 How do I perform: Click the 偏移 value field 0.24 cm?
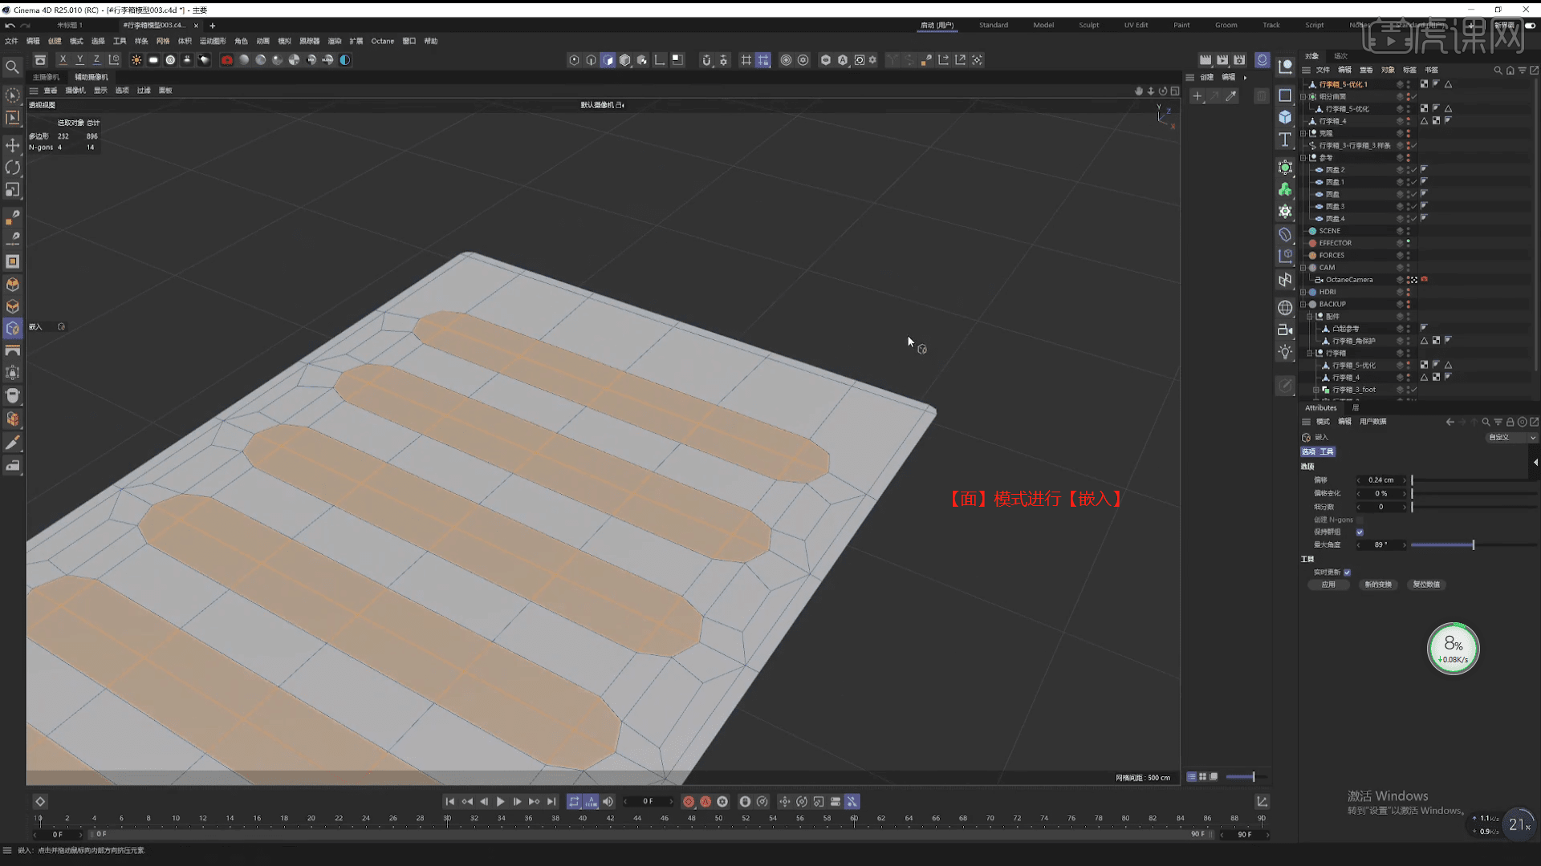point(1381,480)
